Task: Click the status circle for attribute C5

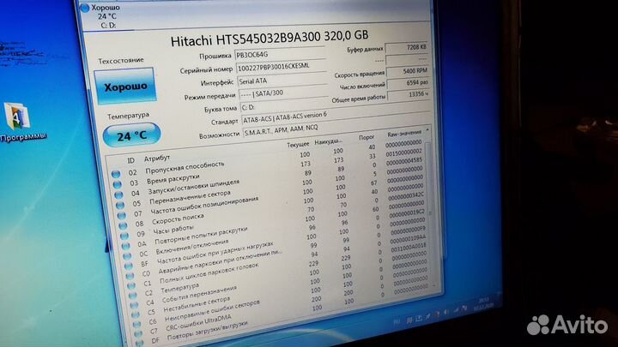Action: point(136,314)
